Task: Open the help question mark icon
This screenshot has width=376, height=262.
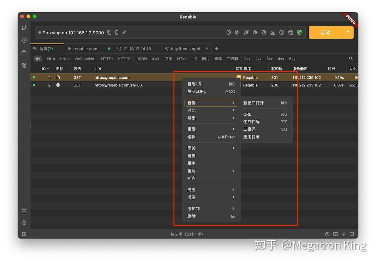Action: click(x=327, y=234)
